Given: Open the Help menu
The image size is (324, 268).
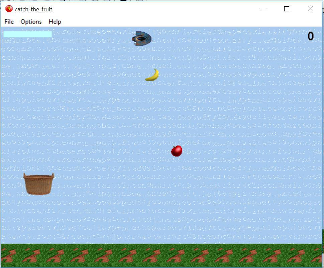Looking at the screenshot, I should (x=55, y=22).
